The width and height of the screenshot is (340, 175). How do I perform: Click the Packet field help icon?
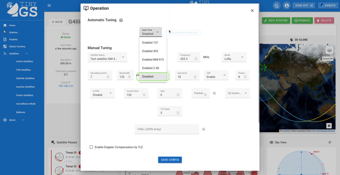(214, 93)
